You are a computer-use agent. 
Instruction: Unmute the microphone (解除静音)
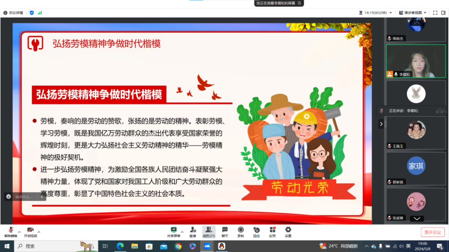point(11,232)
